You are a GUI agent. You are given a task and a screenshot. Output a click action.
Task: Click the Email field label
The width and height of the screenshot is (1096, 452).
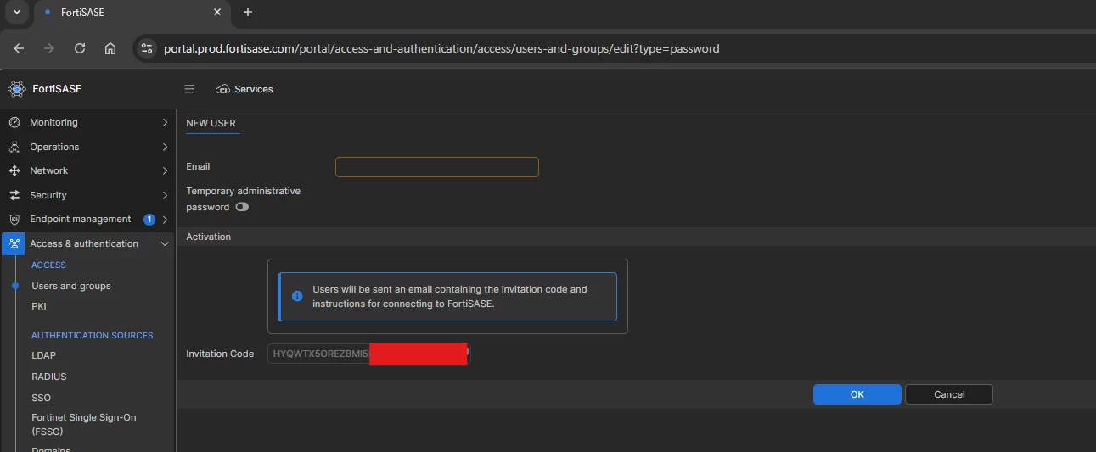click(198, 166)
